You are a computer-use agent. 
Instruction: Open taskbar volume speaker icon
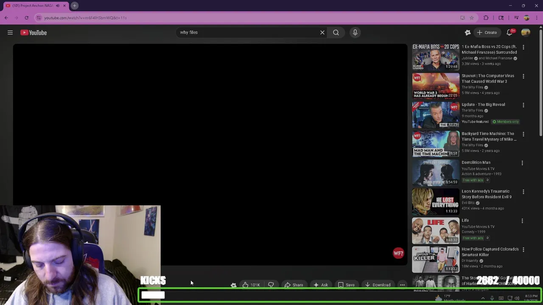point(517,298)
